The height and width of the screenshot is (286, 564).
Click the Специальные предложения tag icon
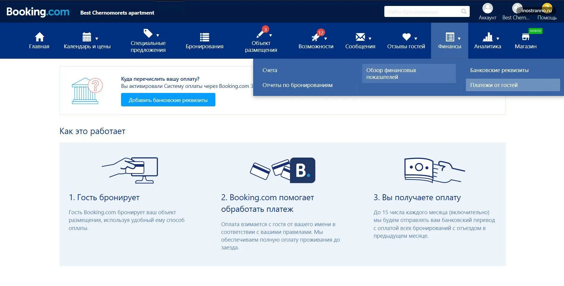(x=148, y=33)
